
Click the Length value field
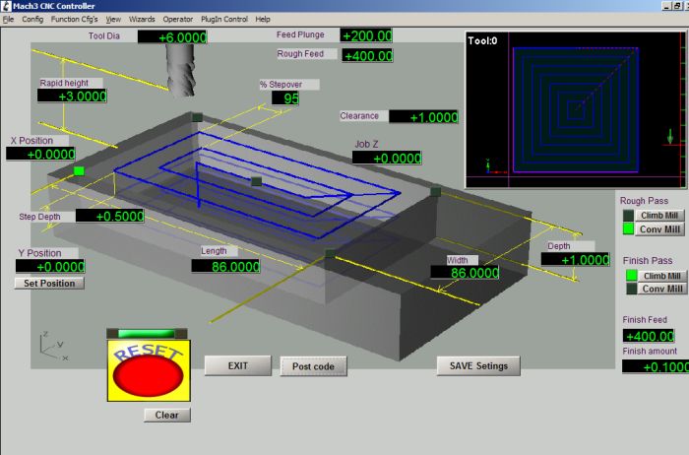225,267
